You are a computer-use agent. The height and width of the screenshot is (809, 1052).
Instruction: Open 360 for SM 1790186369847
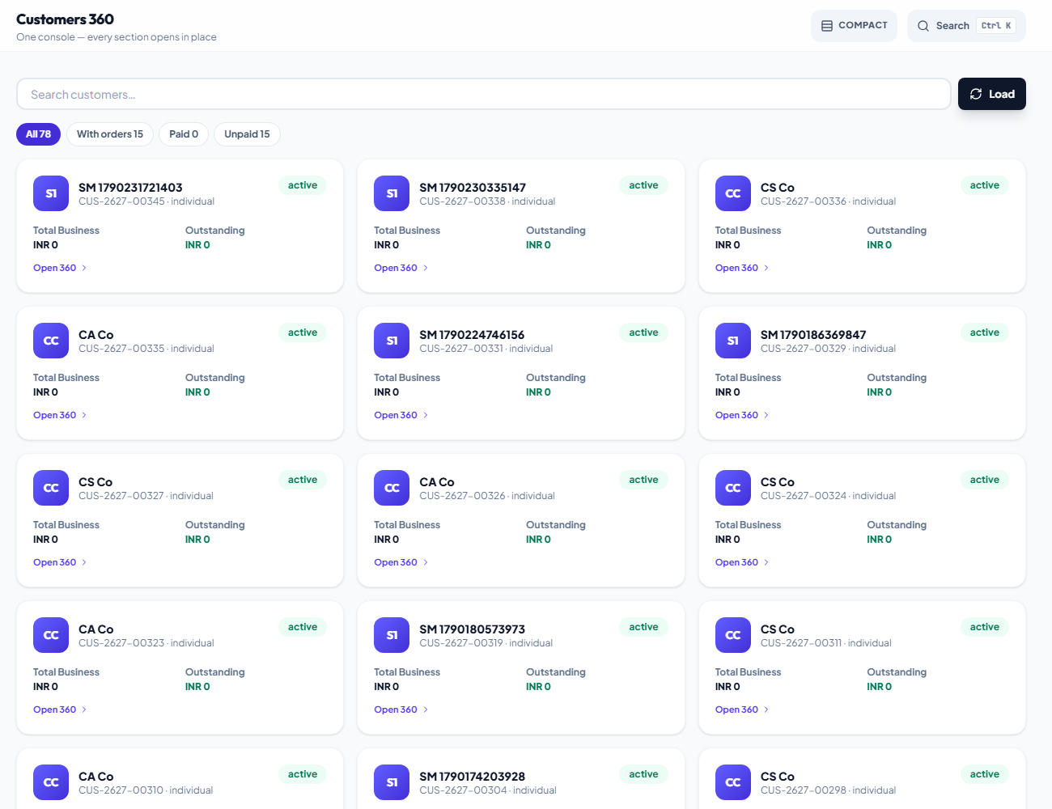tap(742, 415)
